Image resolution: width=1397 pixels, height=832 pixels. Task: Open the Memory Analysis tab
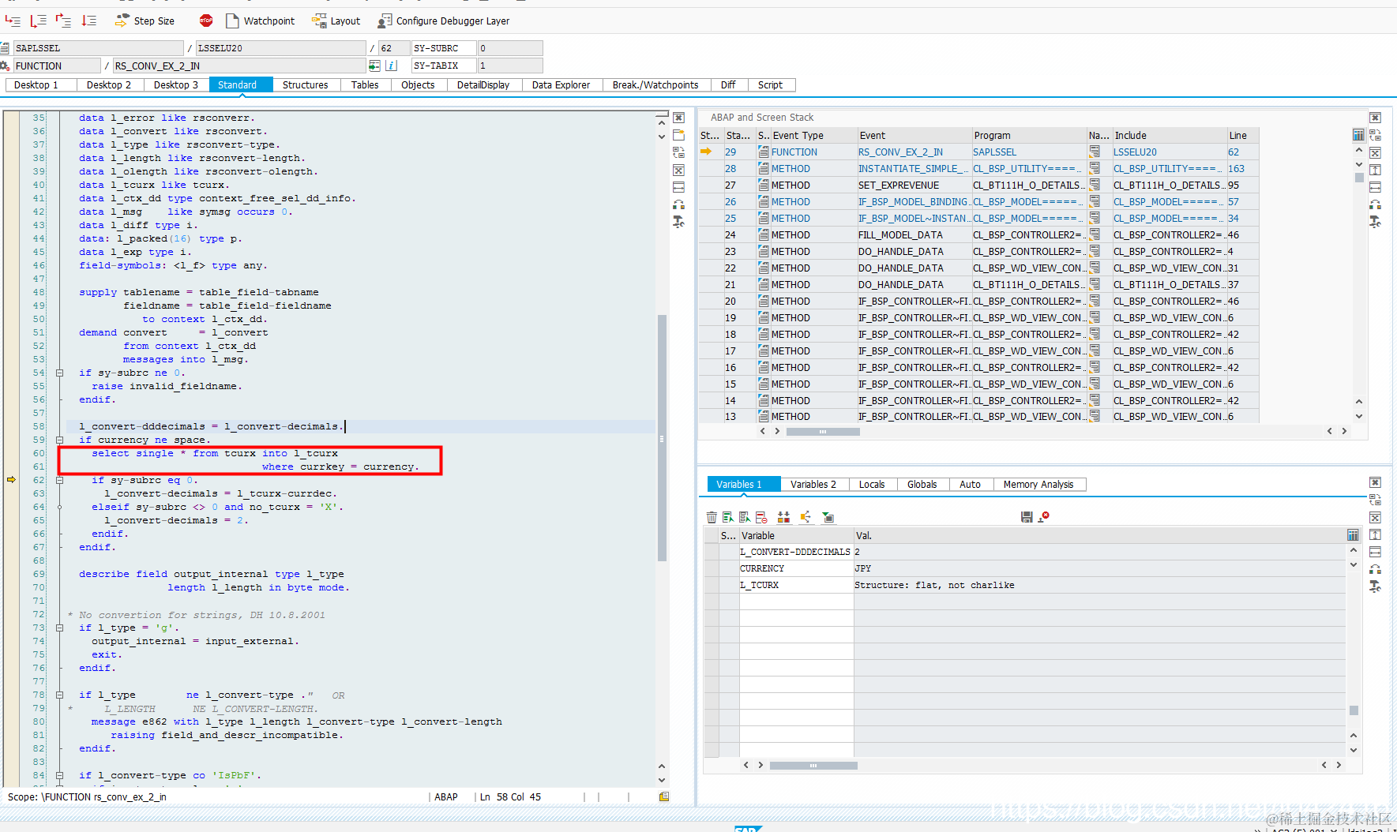pyautogui.click(x=1038, y=484)
